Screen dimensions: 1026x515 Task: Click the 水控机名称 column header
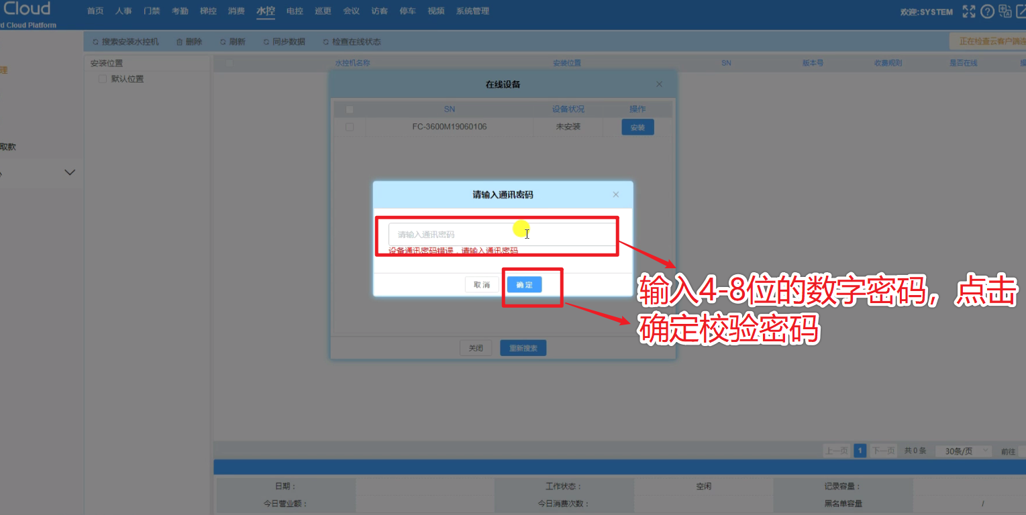[352, 63]
